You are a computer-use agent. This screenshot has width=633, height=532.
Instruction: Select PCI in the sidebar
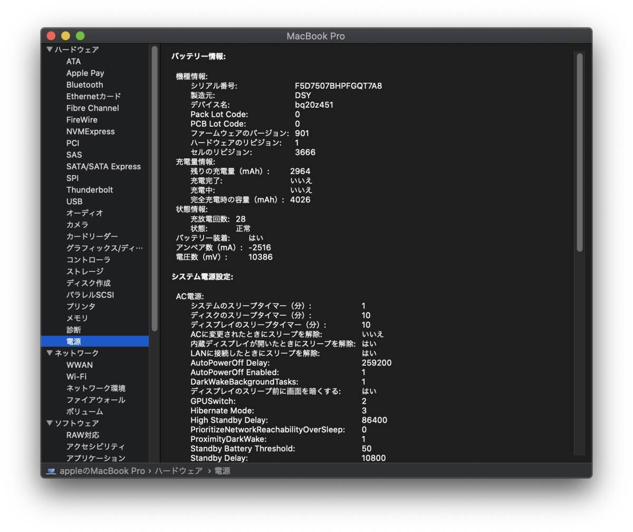click(73, 143)
